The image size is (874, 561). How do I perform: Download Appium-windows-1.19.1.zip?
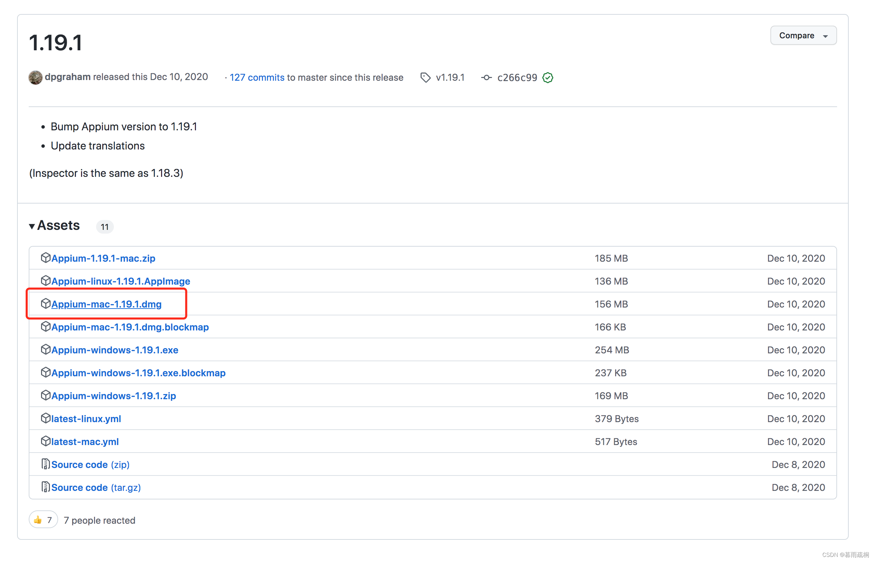114,396
